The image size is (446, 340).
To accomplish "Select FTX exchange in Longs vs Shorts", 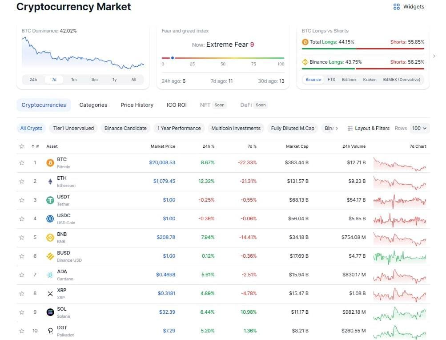I will pyautogui.click(x=331, y=80).
